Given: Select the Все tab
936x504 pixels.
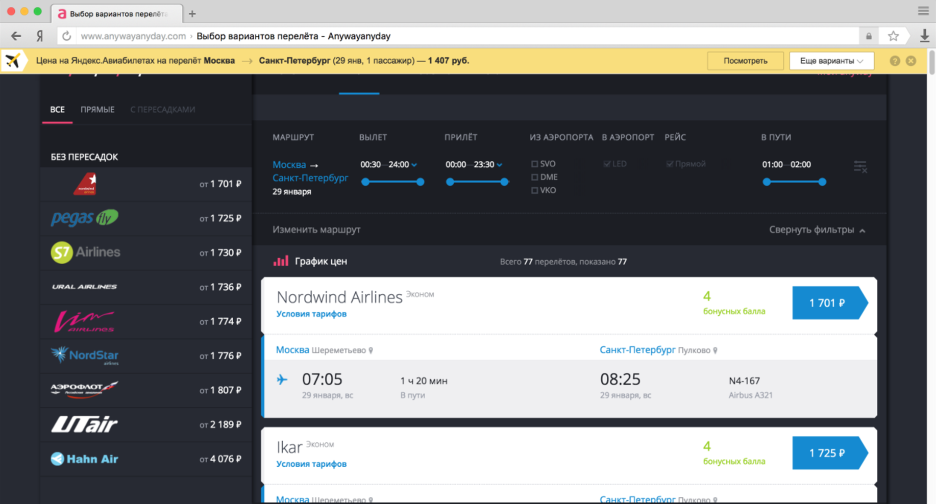Looking at the screenshot, I should [57, 110].
